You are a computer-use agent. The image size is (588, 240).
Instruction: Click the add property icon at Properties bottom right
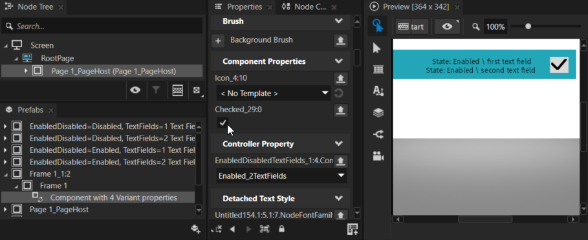pyautogui.click(x=353, y=229)
